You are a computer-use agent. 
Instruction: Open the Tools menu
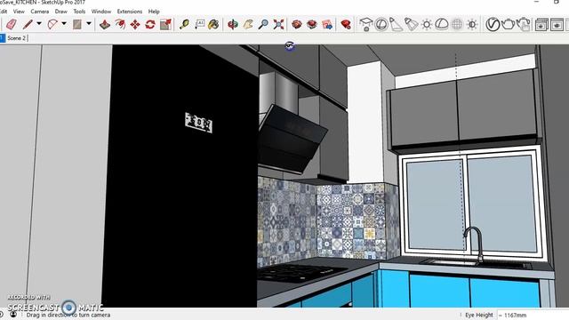point(79,12)
